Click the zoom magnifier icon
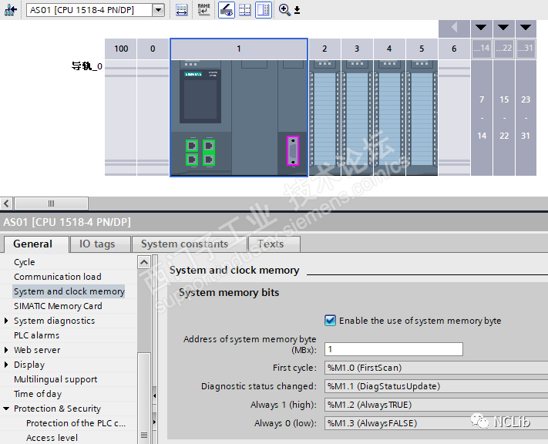Viewport: 548px width, 444px height. pos(284,10)
